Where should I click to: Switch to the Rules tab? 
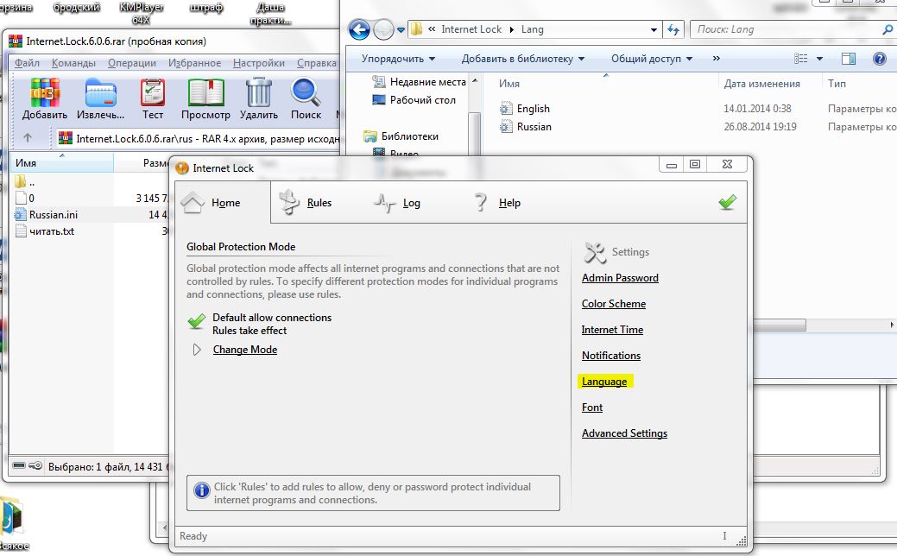point(306,203)
